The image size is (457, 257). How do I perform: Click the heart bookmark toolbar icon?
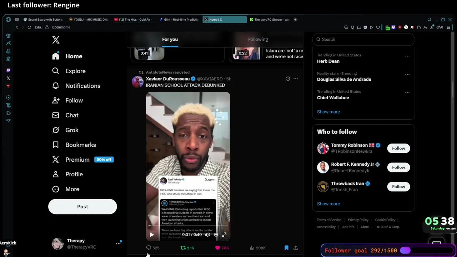click(378, 27)
